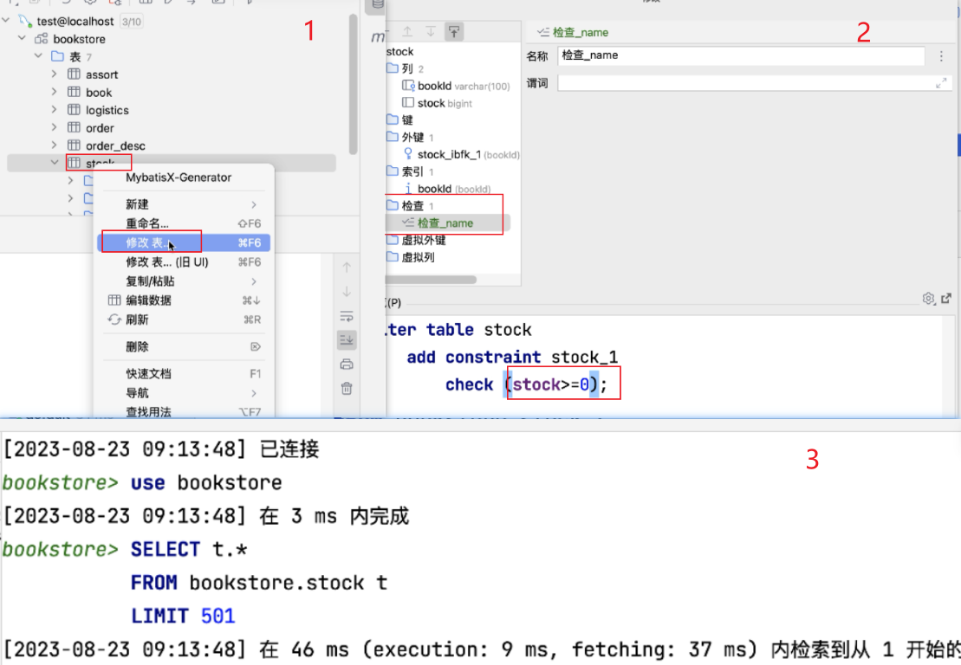The width and height of the screenshot is (961, 665).
Task: Clear console output with trash icon
Action: tap(347, 388)
